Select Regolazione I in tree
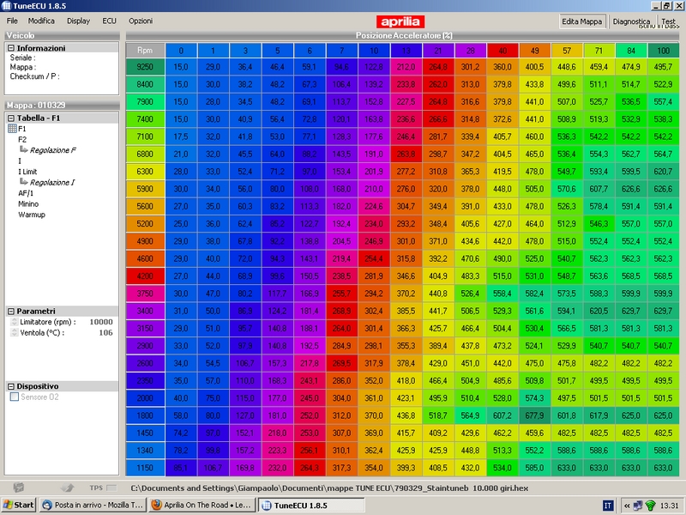This screenshot has width=686, height=515. tap(52, 182)
